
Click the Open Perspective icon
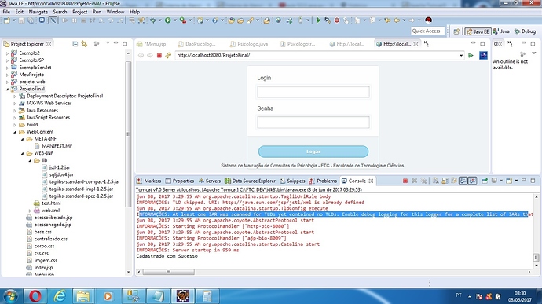(x=456, y=31)
